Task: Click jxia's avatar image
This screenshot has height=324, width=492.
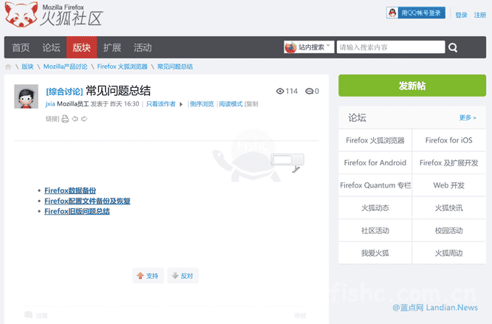Action: tap(27, 96)
